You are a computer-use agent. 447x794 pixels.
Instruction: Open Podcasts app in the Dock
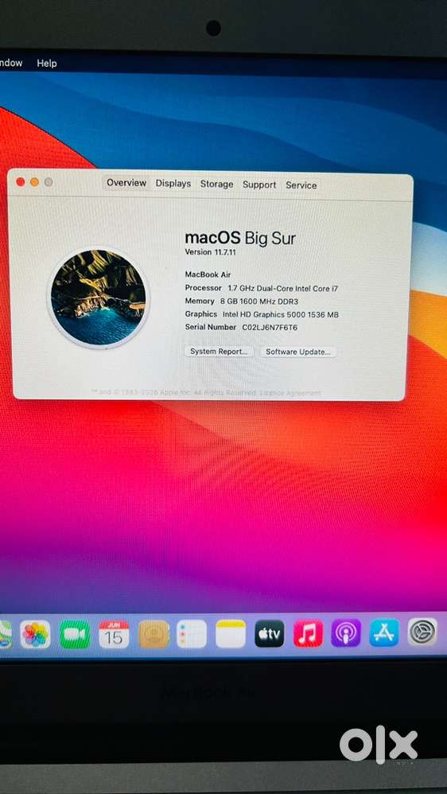(346, 632)
